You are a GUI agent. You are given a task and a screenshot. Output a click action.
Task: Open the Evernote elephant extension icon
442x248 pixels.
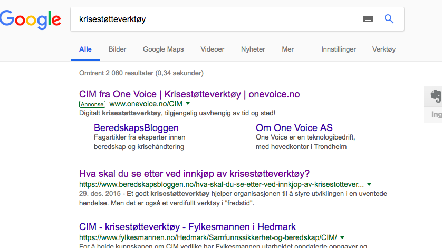point(436,96)
